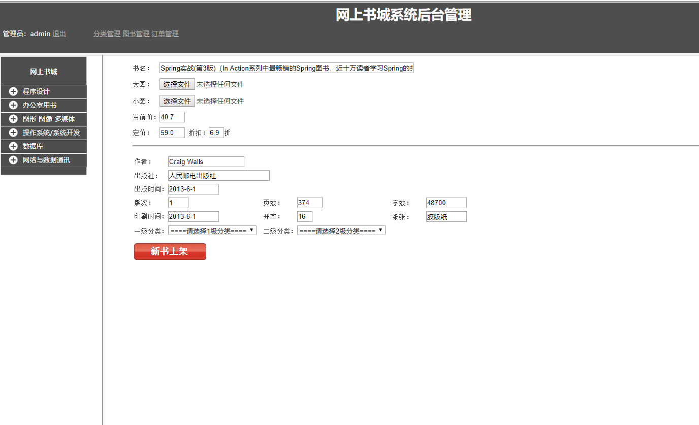
Task: Expand the 网络与数据通讯 category
Action: tap(13, 159)
